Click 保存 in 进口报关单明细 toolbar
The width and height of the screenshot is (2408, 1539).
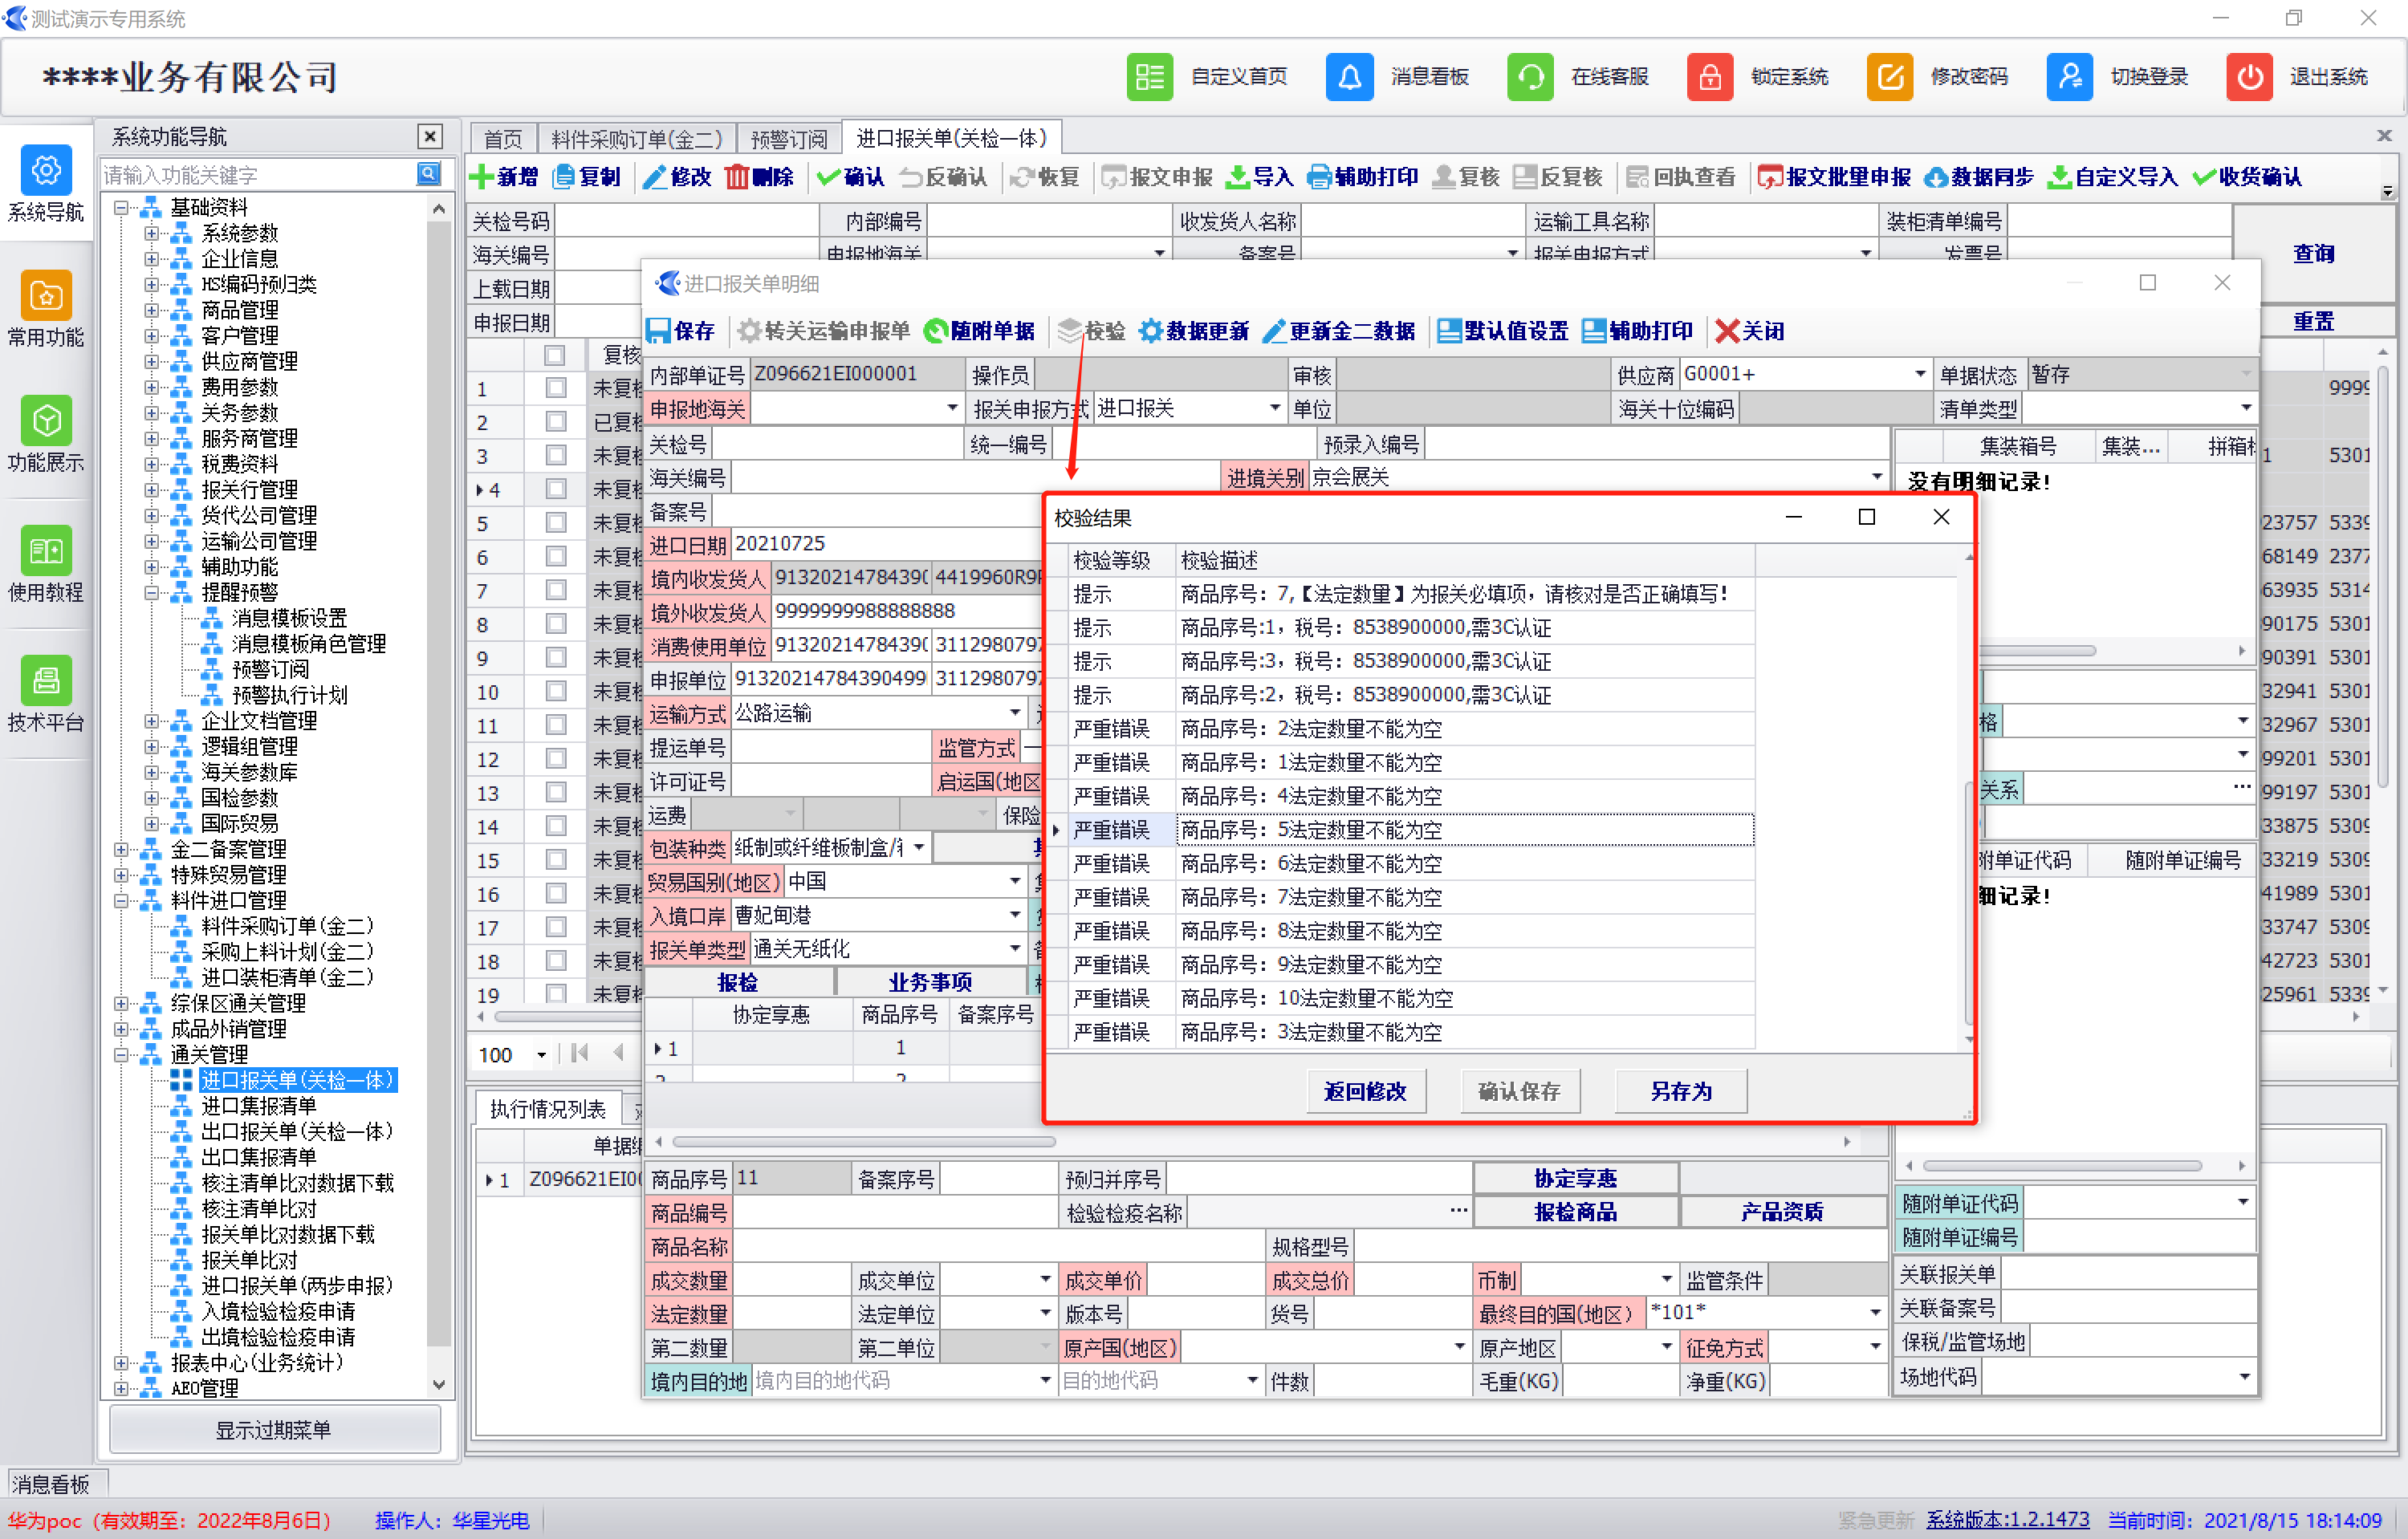681,331
